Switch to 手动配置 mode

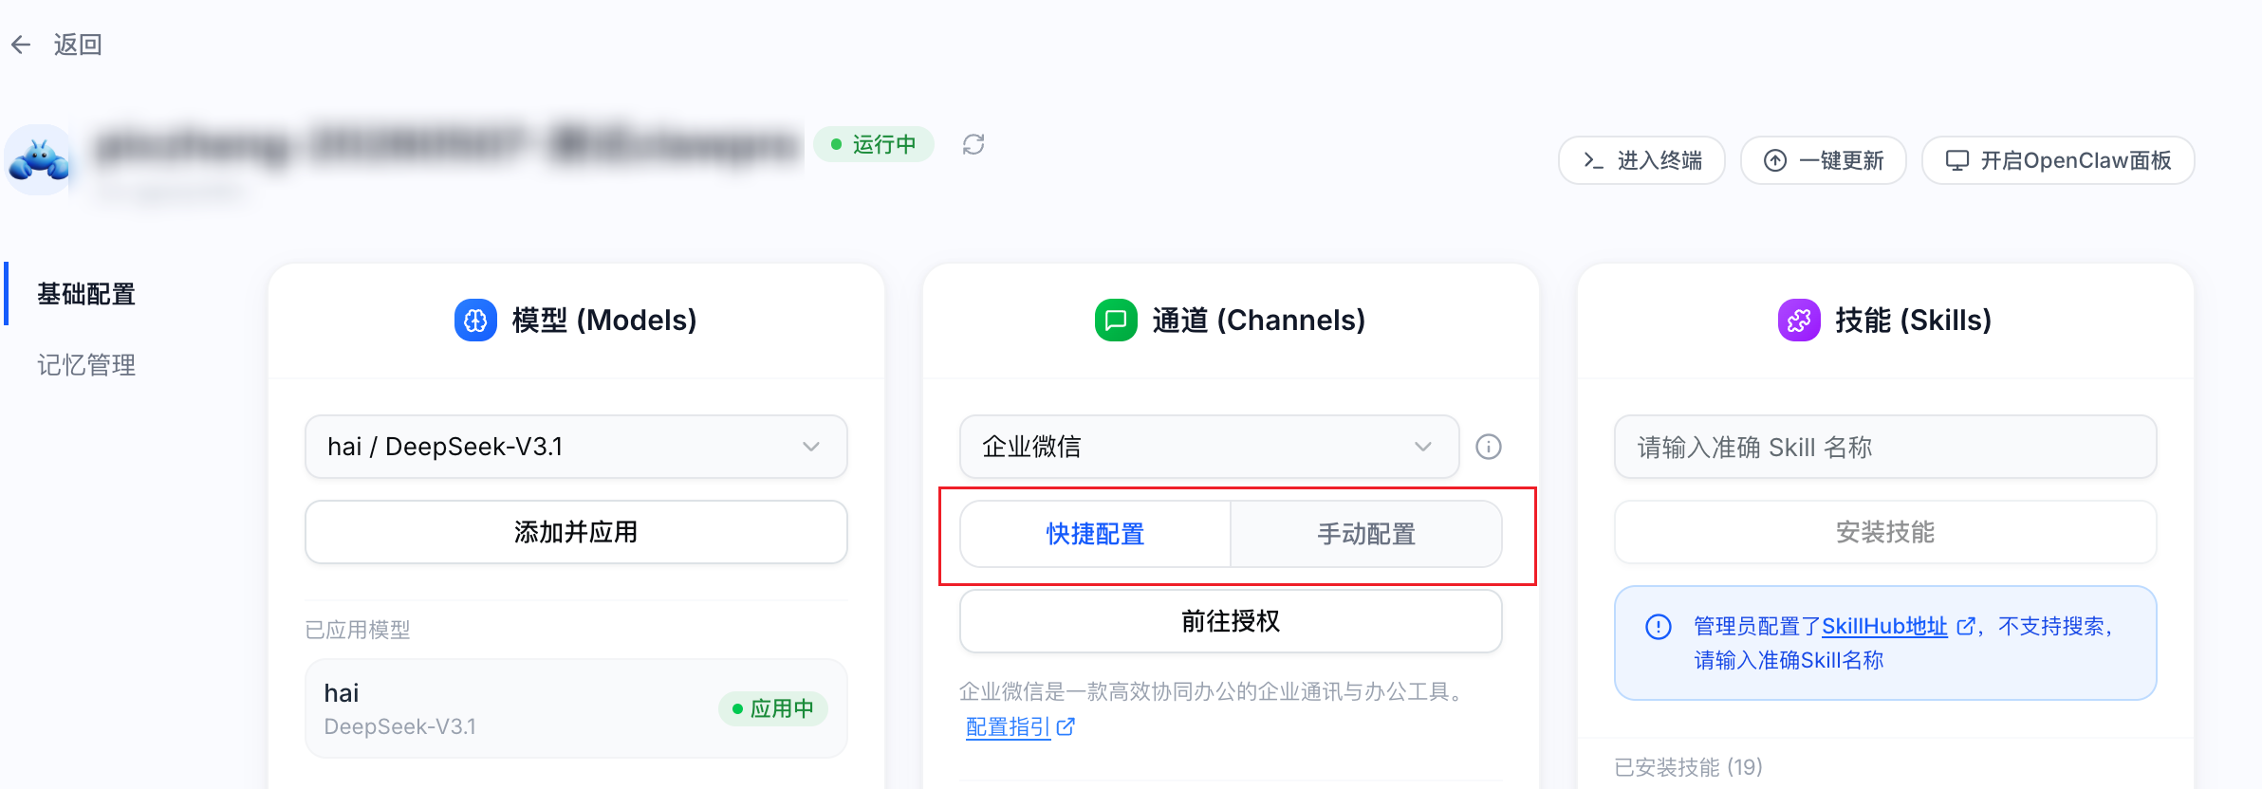[1366, 534]
